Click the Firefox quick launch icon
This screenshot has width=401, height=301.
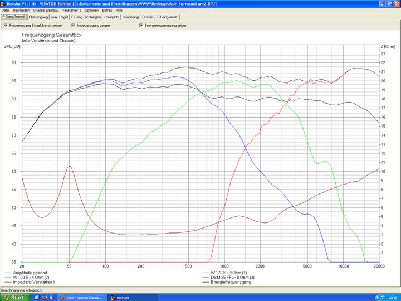tap(44, 297)
